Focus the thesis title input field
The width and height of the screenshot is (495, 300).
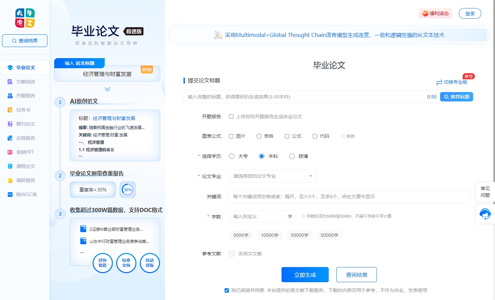click(305, 97)
